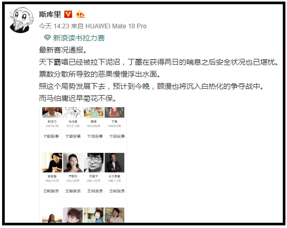
Task: Open 严歌苓's portrait photo
Action: click(73, 162)
